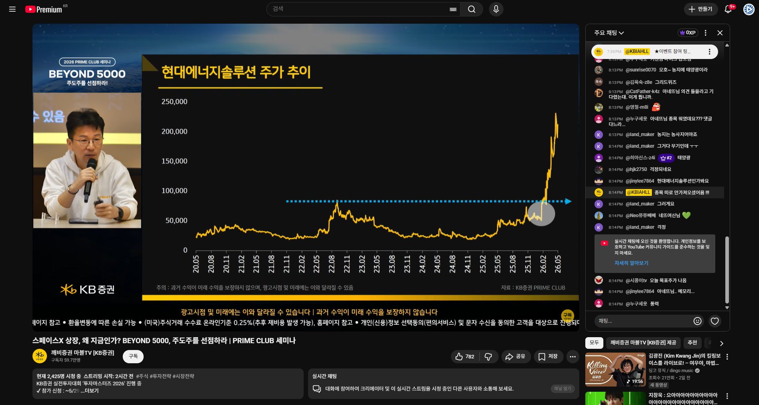Click the #주식 hashtag
759x405 pixels.
pos(142,376)
